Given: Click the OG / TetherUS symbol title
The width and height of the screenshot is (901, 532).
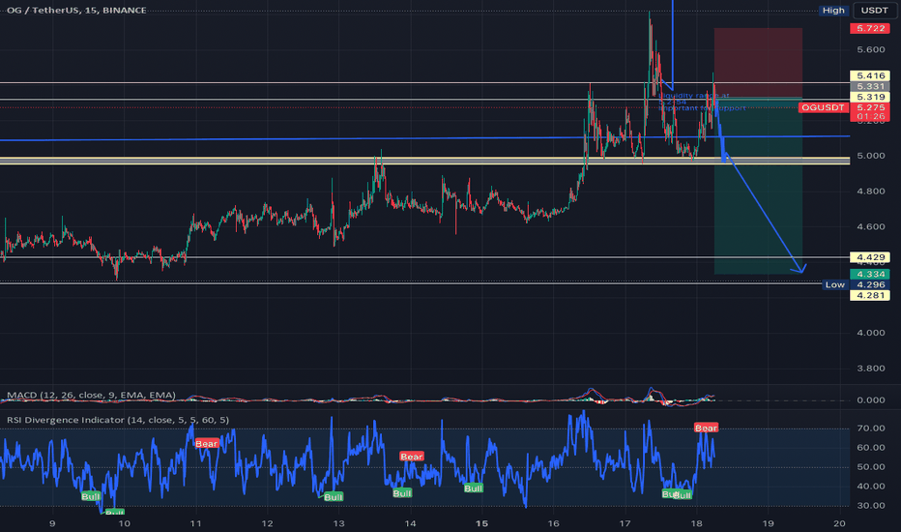Looking at the screenshot, I should click(x=76, y=10).
